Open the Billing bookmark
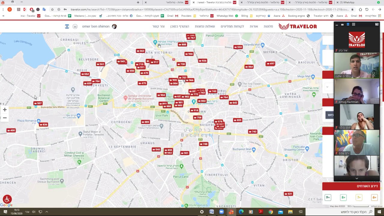Screen dimensions: 384x216 pos(247,16)
